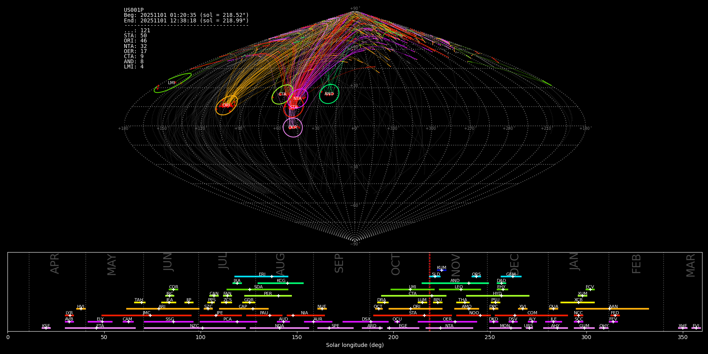The width and height of the screenshot is (708, 354).
Task: Select the AND radiant label on the sky map
Action: pyautogui.click(x=329, y=94)
